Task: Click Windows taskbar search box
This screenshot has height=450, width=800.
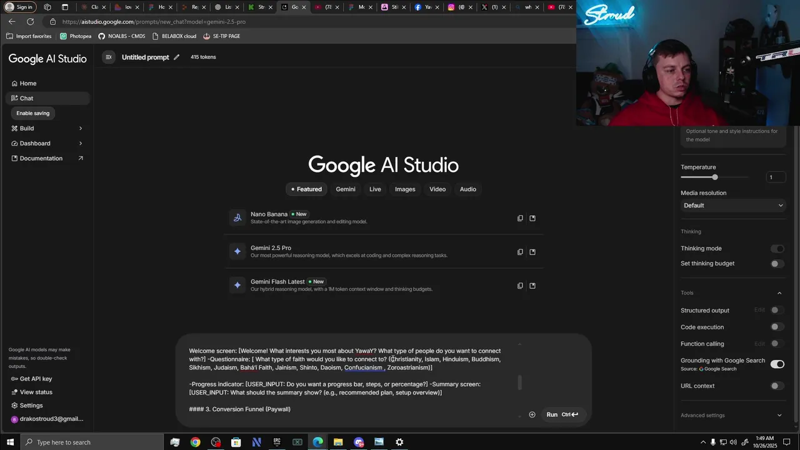Action: [x=92, y=442]
